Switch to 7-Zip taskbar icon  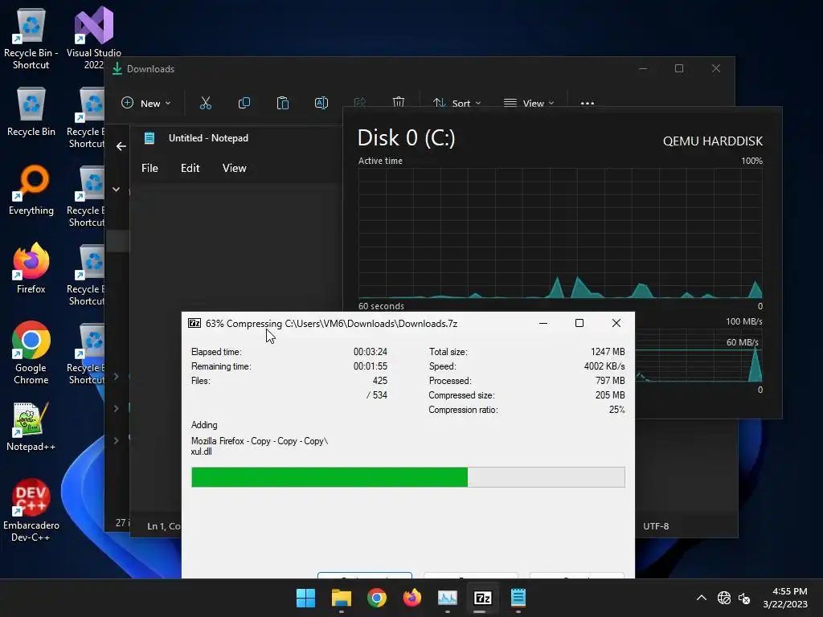[x=483, y=598]
